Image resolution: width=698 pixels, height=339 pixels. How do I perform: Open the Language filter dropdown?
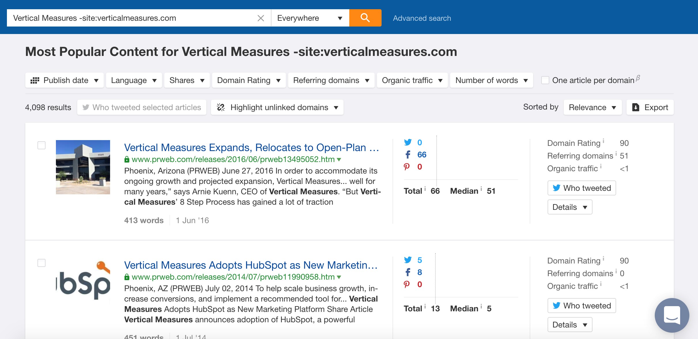point(134,80)
